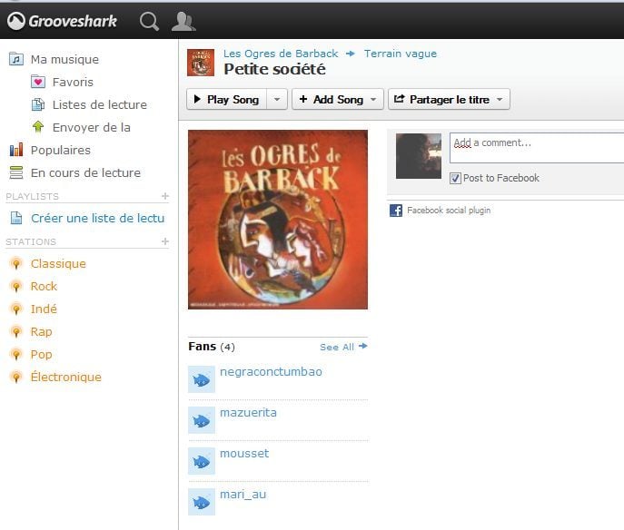Click the Populaires bar chart icon
624x530 pixels.
point(16,150)
